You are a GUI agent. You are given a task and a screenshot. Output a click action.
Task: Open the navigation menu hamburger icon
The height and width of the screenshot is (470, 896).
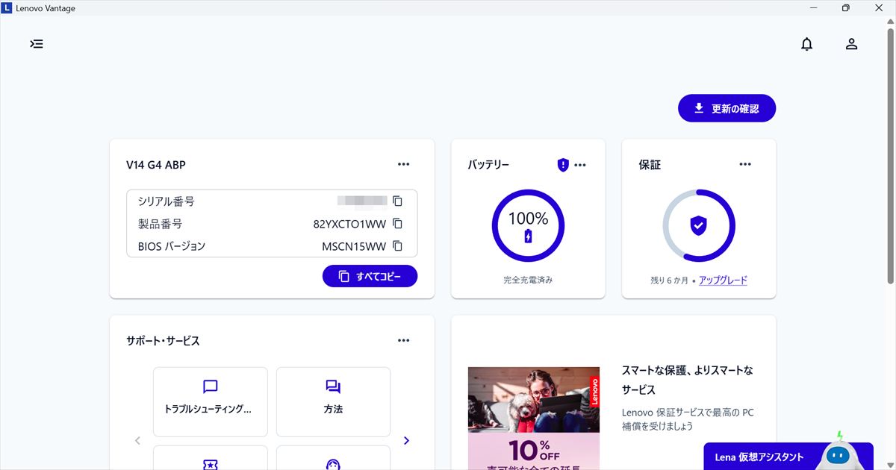pyautogui.click(x=37, y=44)
